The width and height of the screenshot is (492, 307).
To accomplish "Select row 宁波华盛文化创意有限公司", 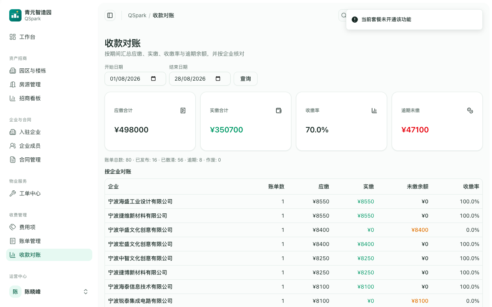I will 294,230.
